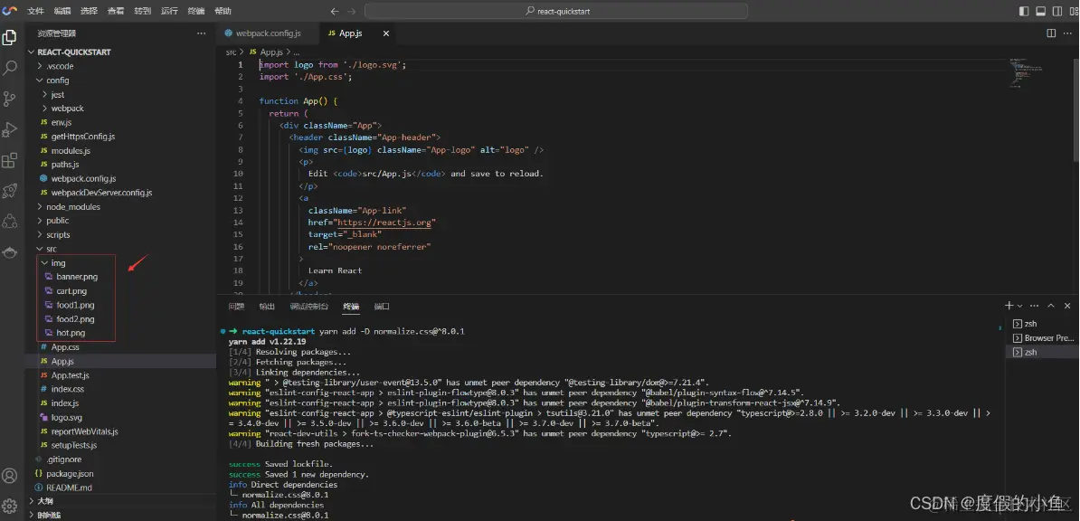Go back with the navigation arrow
This screenshot has height=521, width=1080.
click(x=335, y=11)
